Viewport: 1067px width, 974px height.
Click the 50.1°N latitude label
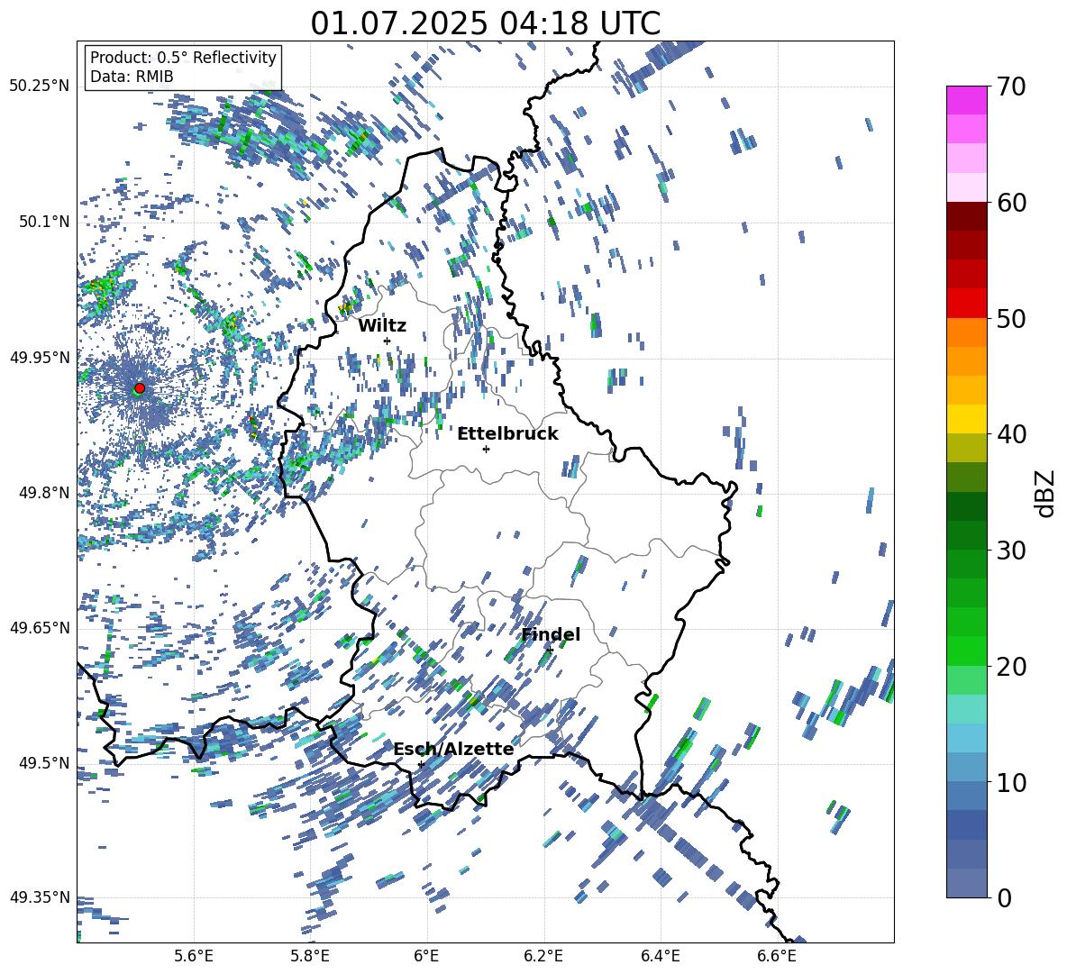pos(43,222)
